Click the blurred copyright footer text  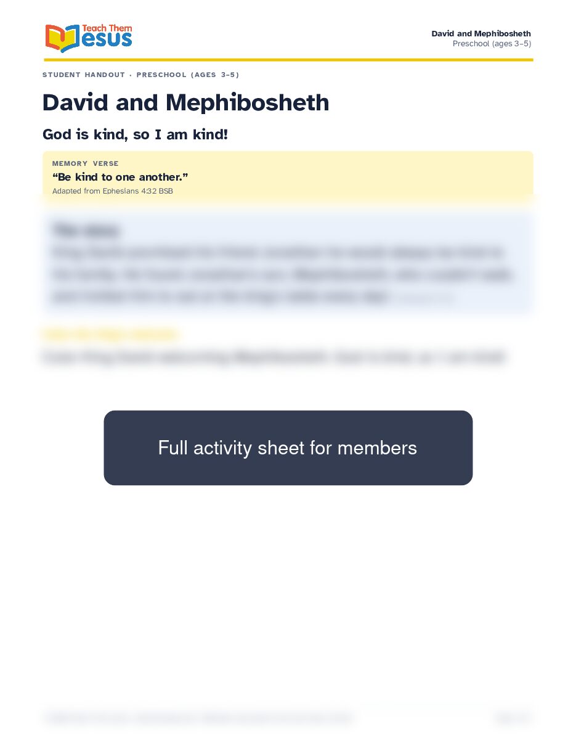(198, 718)
